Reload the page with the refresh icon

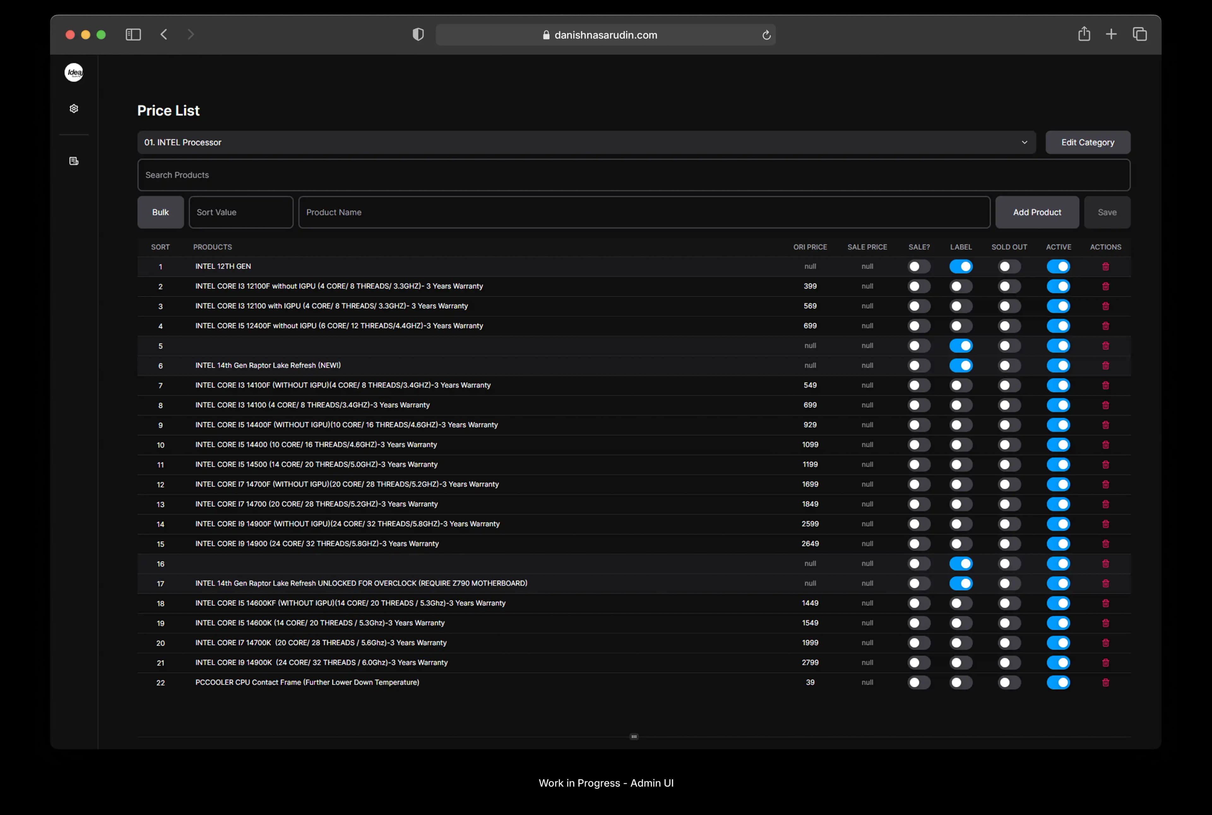[766, 35]
